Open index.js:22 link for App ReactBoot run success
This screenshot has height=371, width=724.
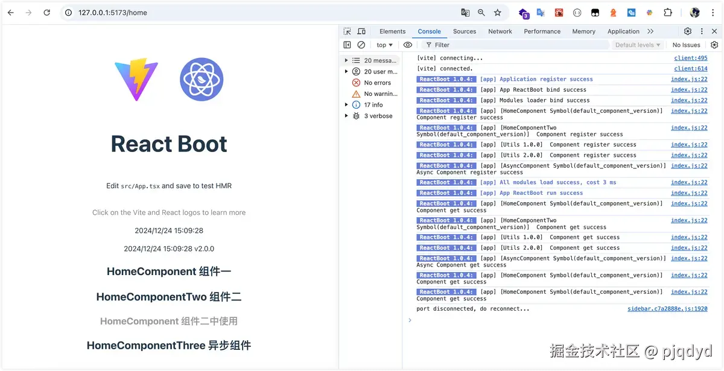pyautogui.click(x=689, y=193)
